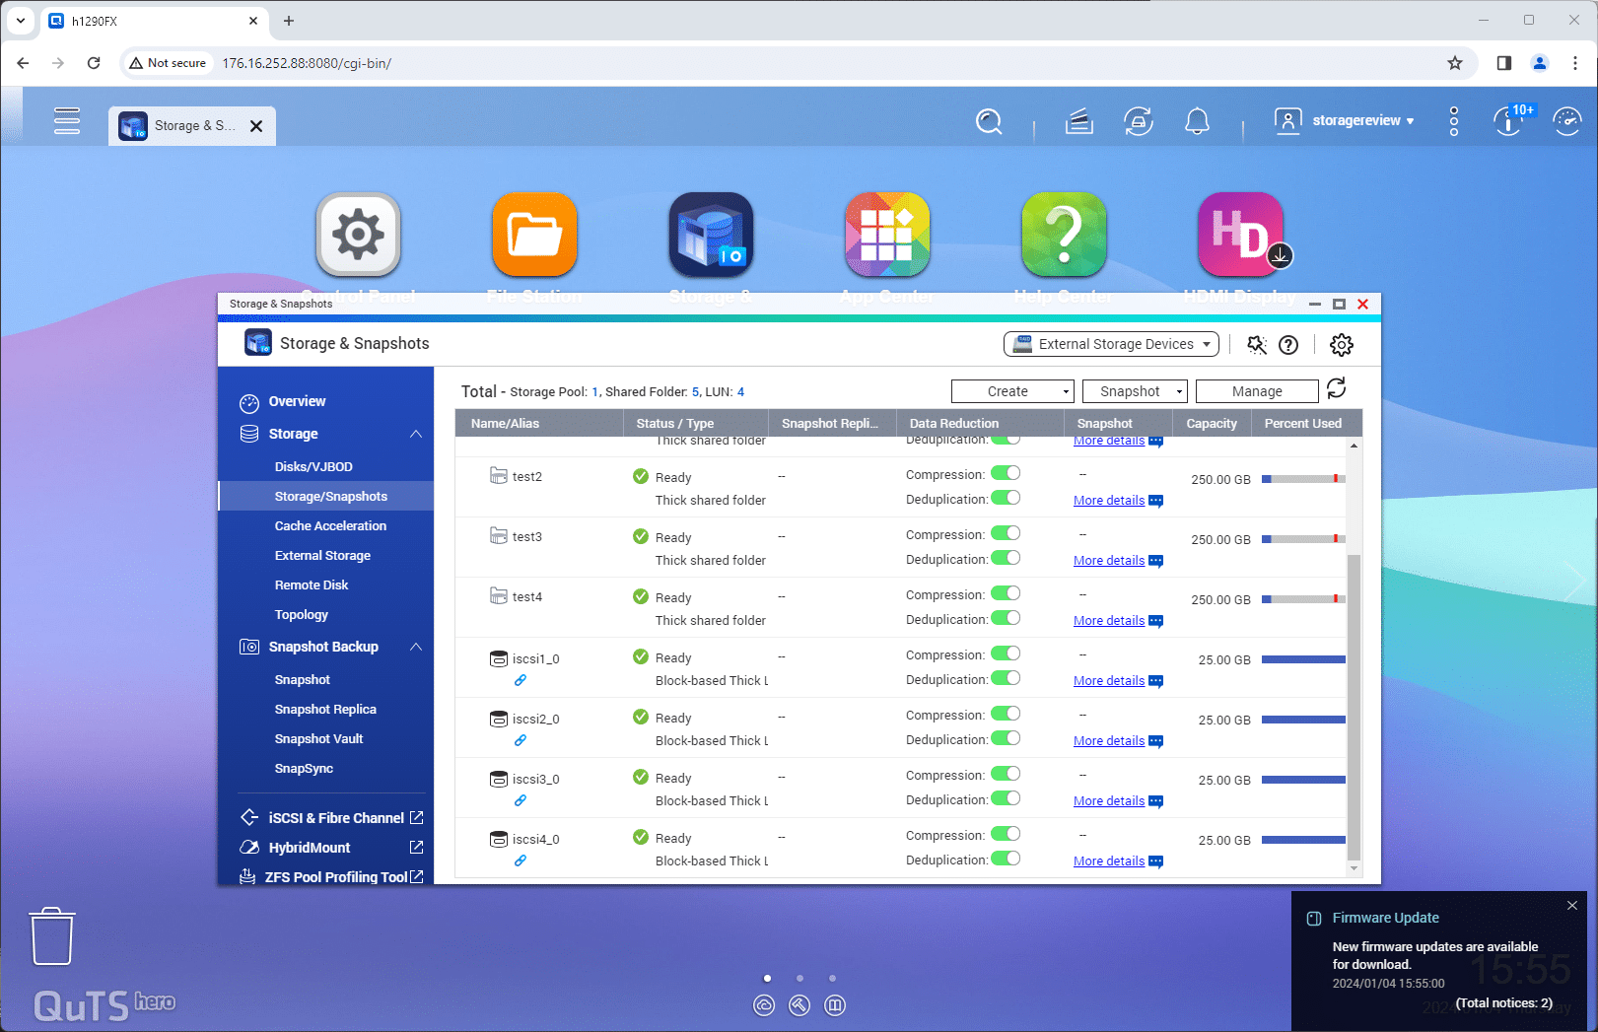Open HDMI Display desktop icon
Screen dimensions: 1598x1032
(x=1240, y=235)
